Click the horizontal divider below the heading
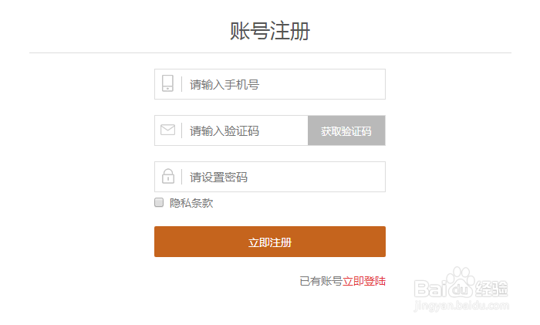The width and height of the screenshot is (540, 325). pos(270,52)
